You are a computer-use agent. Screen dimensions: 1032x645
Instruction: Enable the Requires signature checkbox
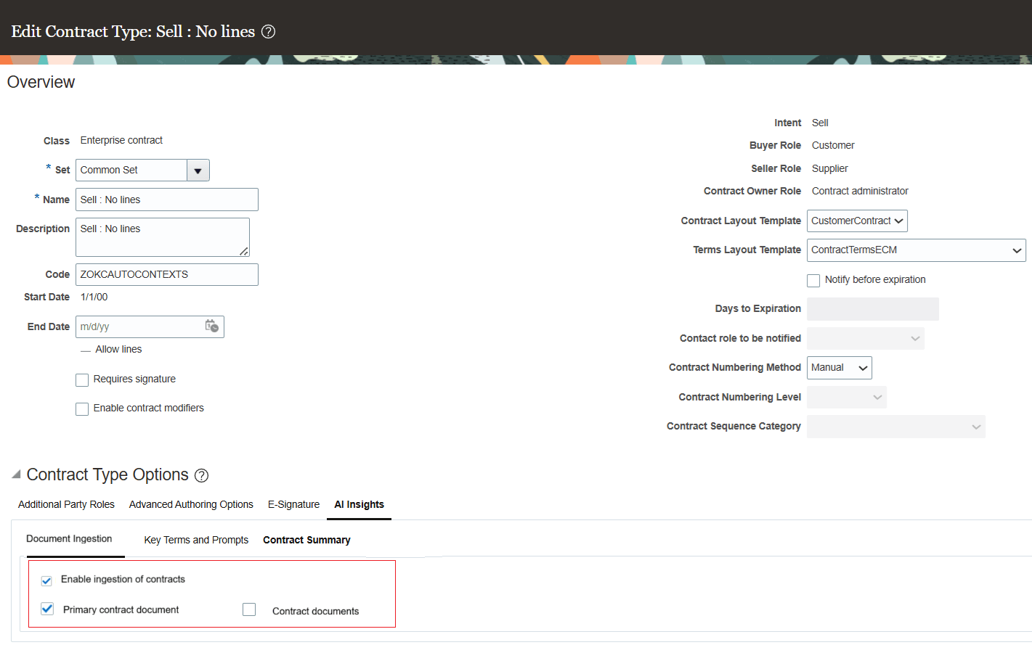82,379
